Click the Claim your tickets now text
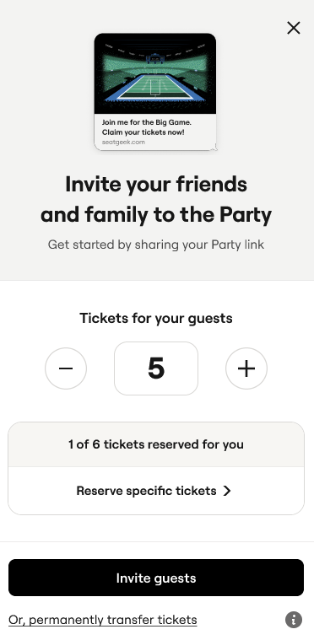 pos(143,132)
